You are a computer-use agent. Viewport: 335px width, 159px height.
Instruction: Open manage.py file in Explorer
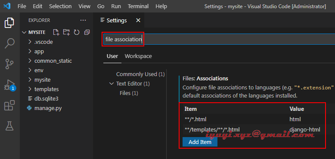pos(48,108)
